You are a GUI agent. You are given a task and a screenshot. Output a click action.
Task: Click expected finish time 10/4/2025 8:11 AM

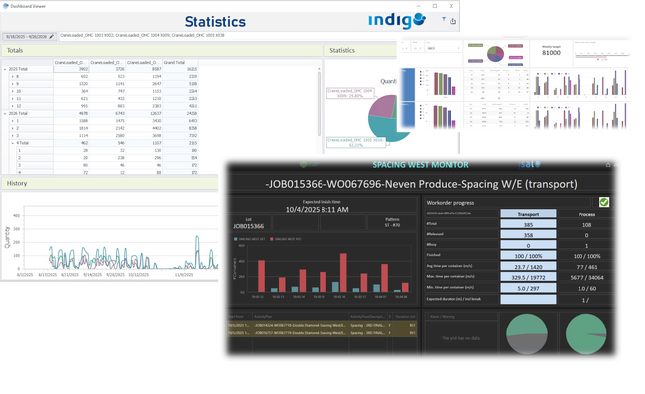click(x=318, y=209)
